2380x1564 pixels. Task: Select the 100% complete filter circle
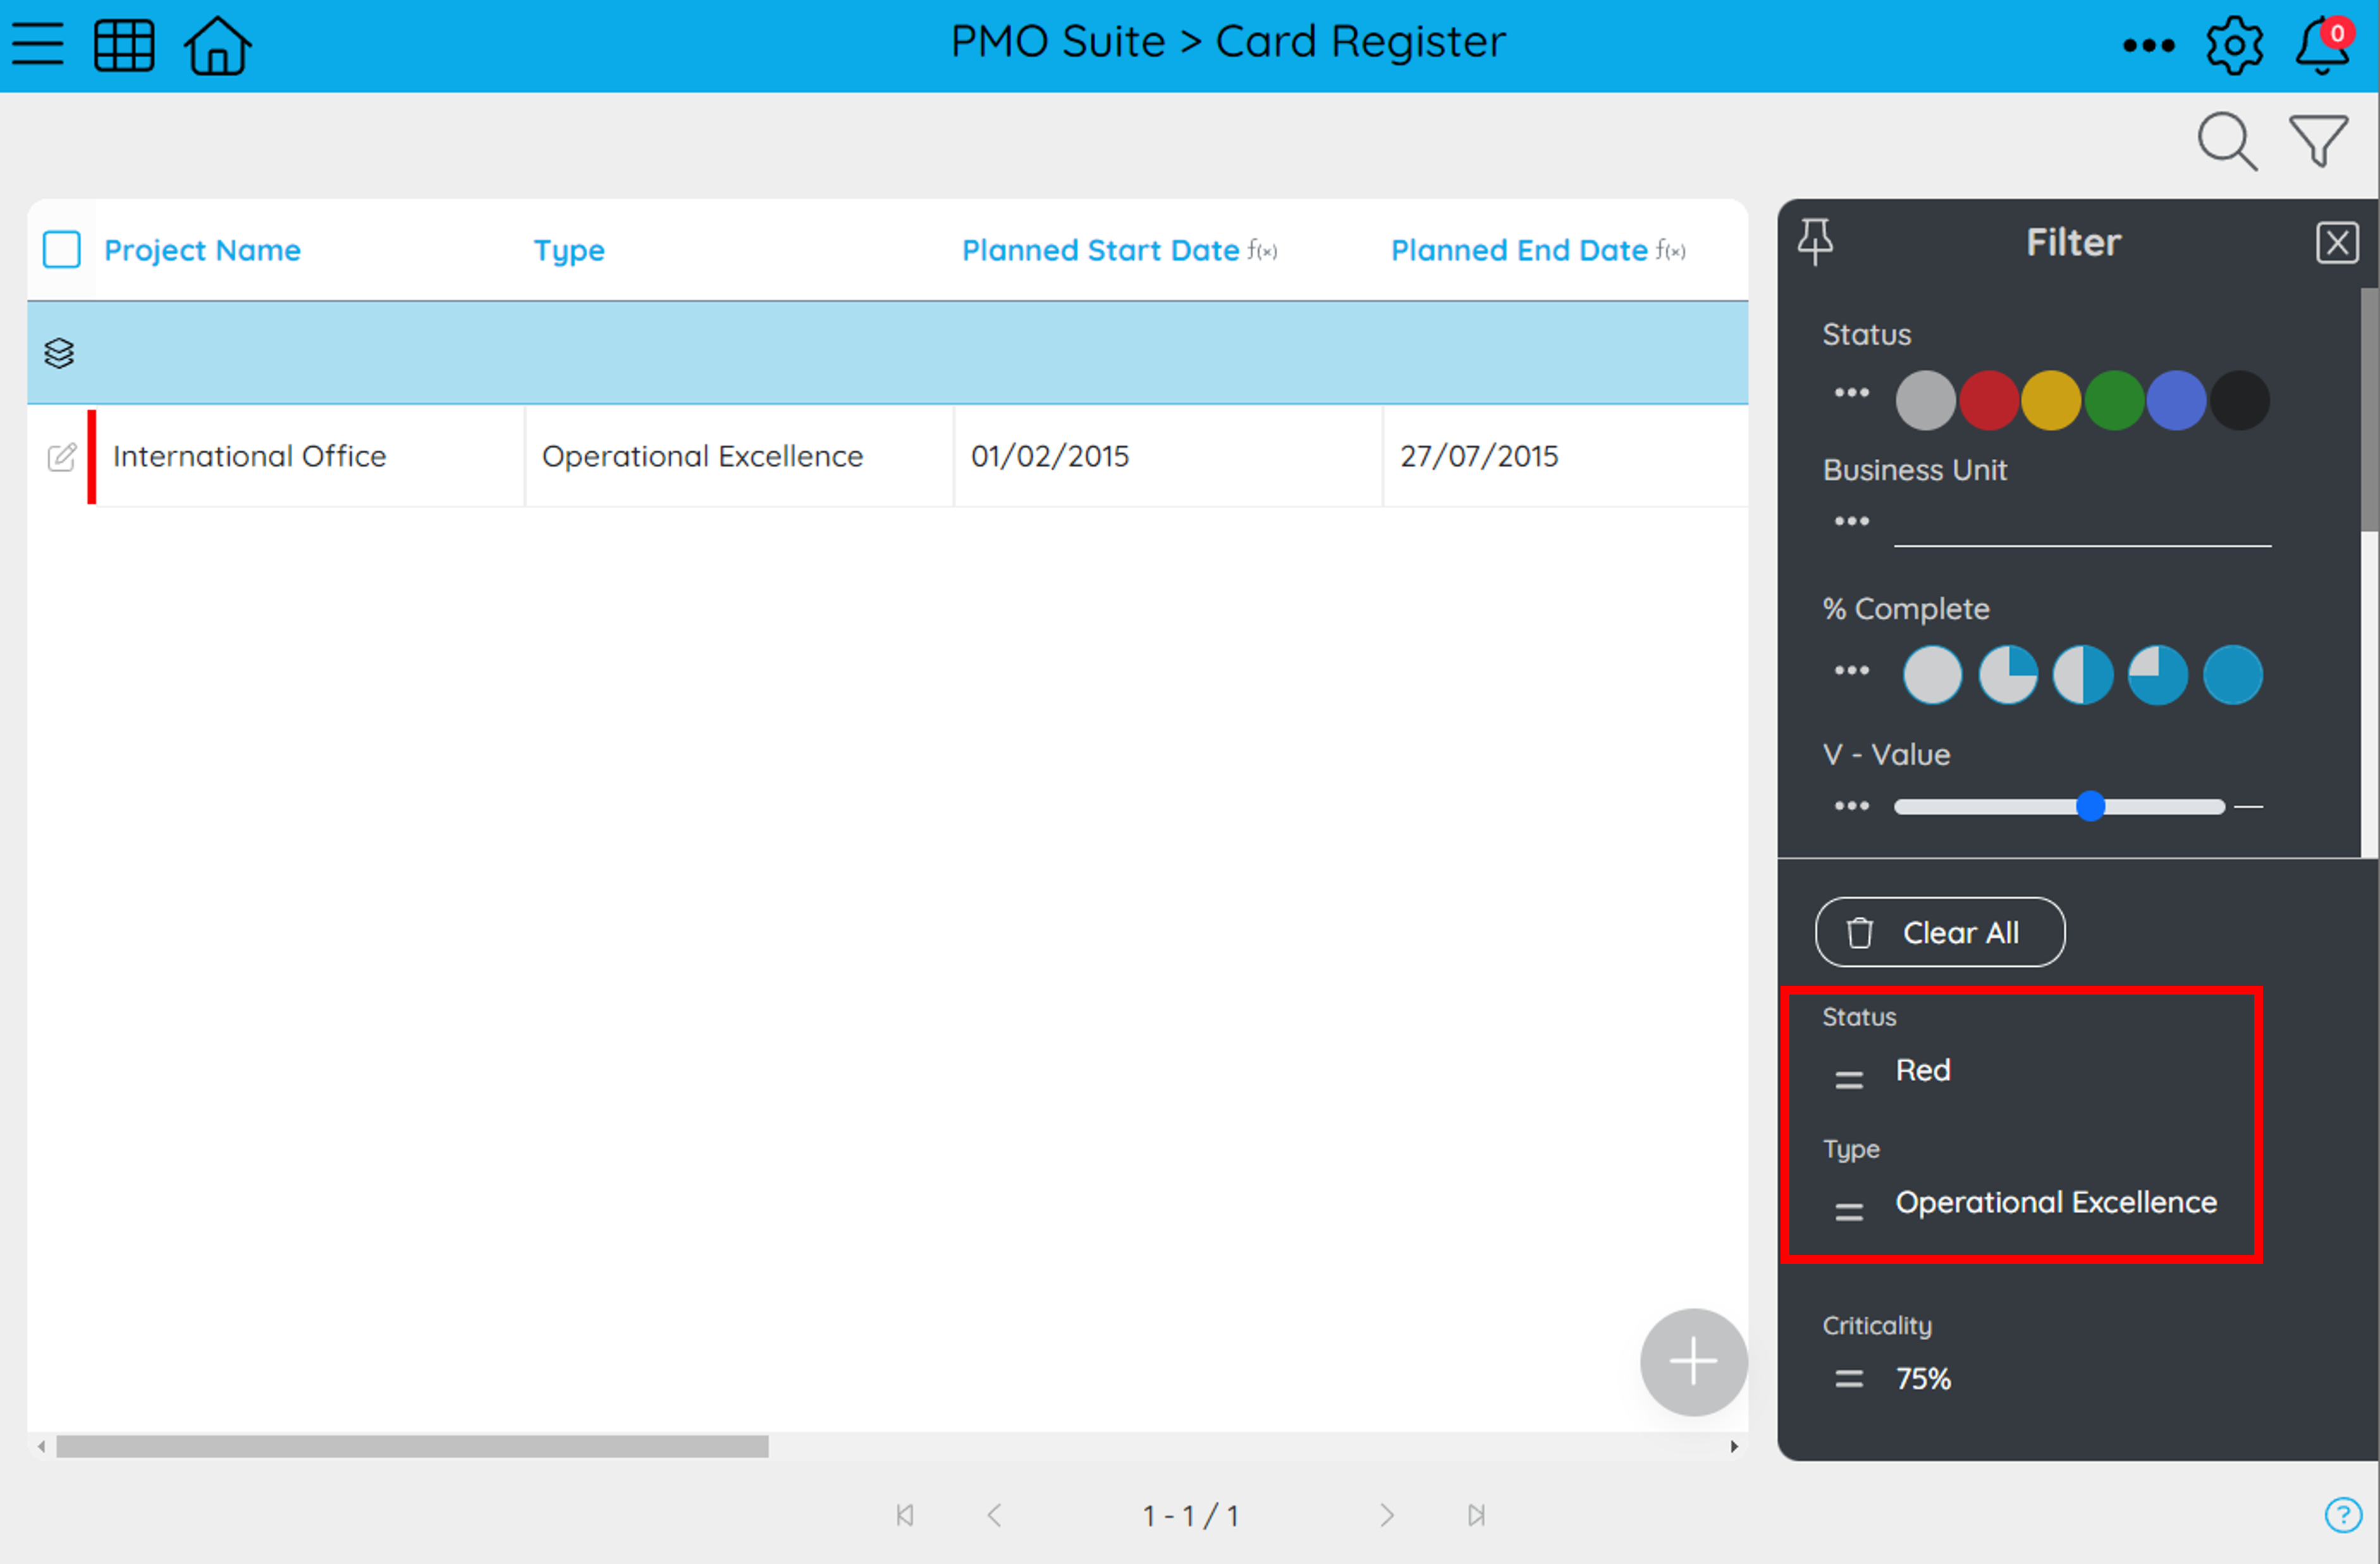(x=2232, y=674)
